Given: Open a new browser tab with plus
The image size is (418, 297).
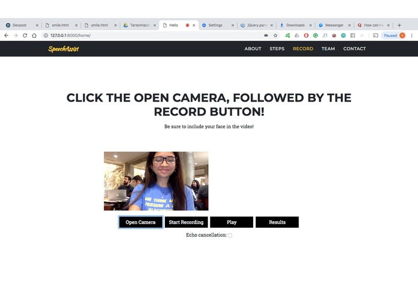Looking at the screenshot, I should [x=399, y=25].
